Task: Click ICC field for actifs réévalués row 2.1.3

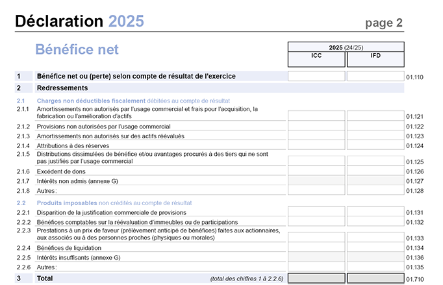Action: coord(316,136)
